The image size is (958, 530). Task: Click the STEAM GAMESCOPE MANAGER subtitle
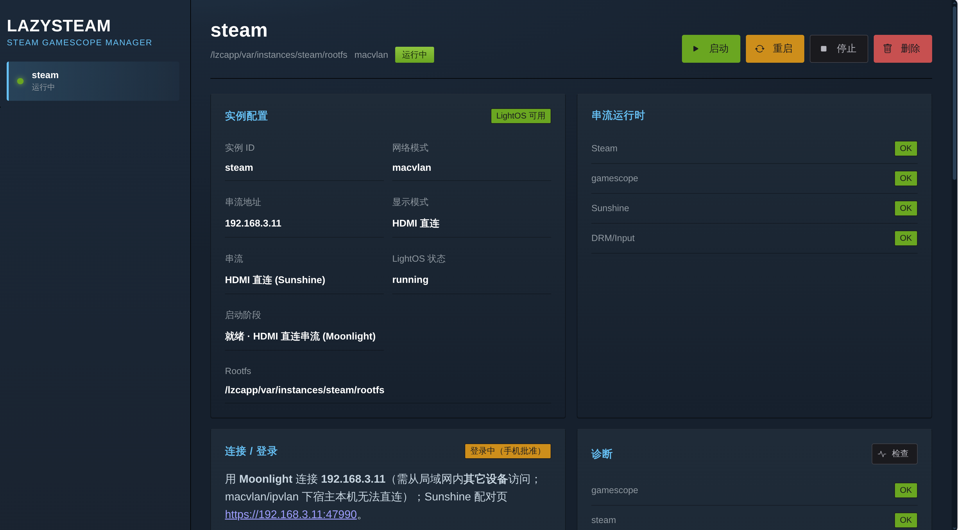click(x=80, y=43)
